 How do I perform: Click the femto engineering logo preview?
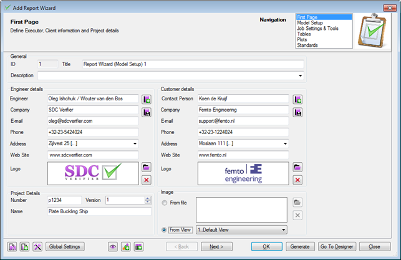click(x=243, y=173)
